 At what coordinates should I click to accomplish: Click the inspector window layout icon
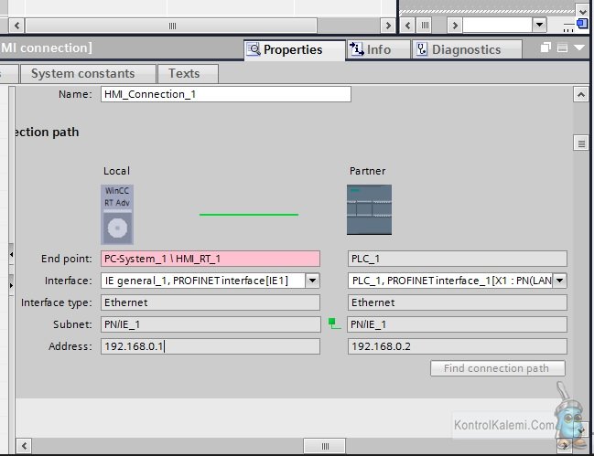click(x=563, y=48)
